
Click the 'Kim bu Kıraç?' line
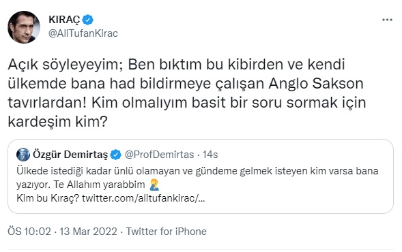48,198
